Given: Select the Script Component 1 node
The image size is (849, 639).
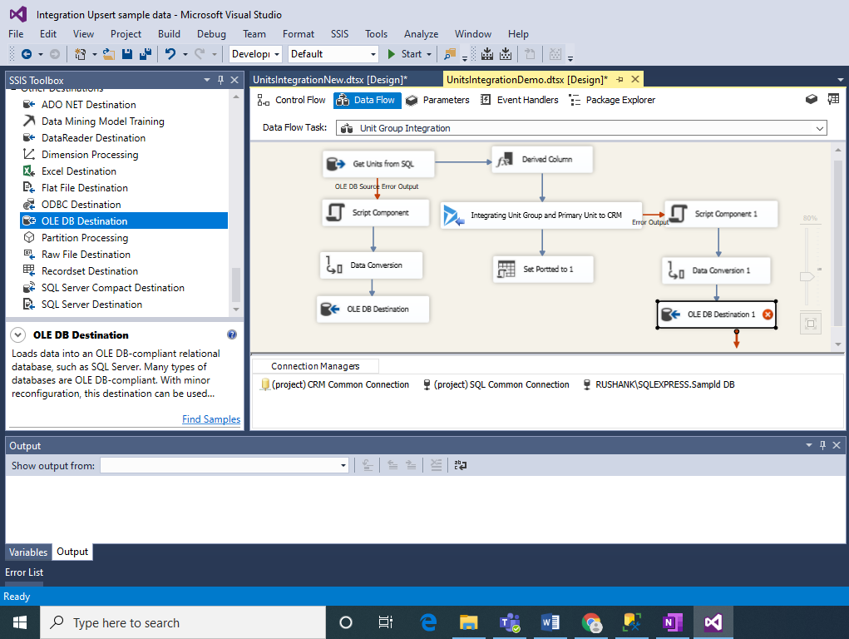Looking at the screenshot, I should 721,214.
